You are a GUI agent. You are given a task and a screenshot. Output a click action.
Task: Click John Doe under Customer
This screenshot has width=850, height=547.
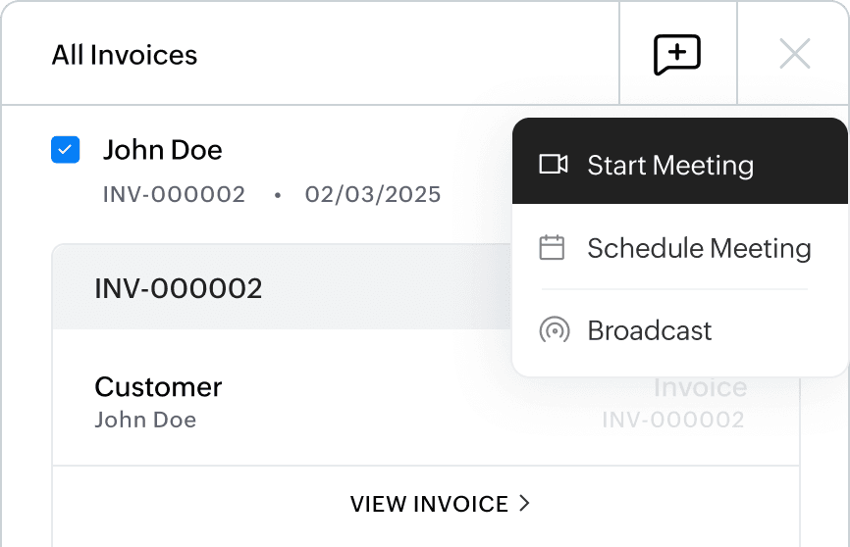point(145,421)
